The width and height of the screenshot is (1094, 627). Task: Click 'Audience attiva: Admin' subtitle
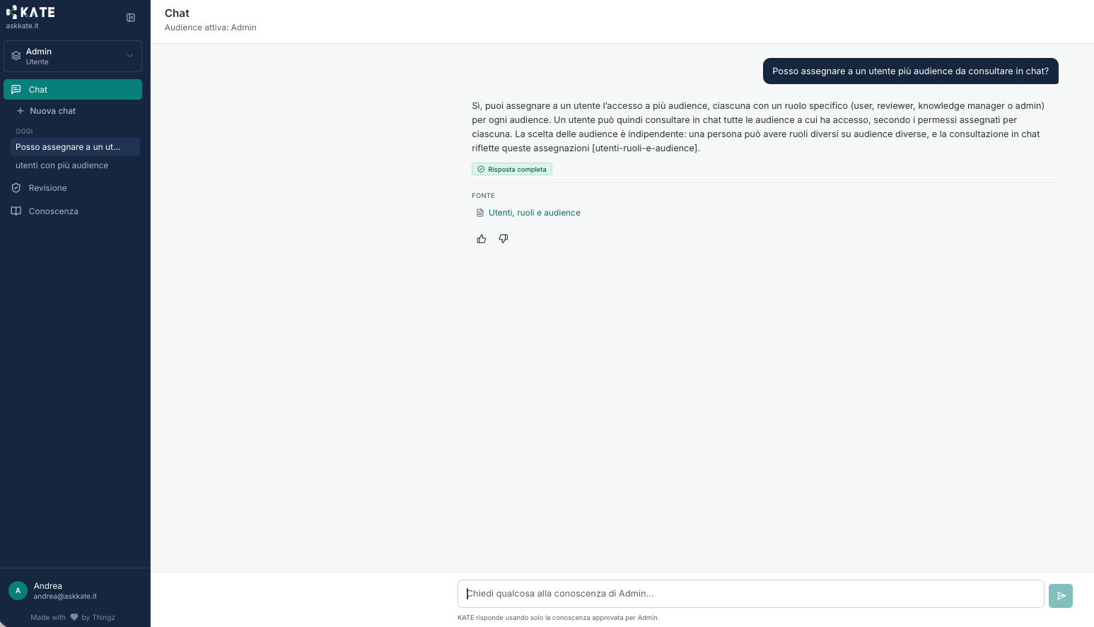pos(211,28)
